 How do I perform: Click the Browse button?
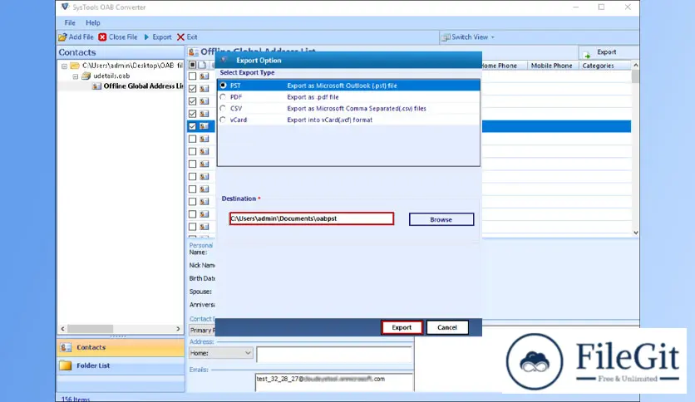click(x=441, y=219)
